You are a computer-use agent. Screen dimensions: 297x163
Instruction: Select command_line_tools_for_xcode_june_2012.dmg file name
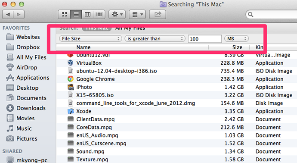coord(136,103)
